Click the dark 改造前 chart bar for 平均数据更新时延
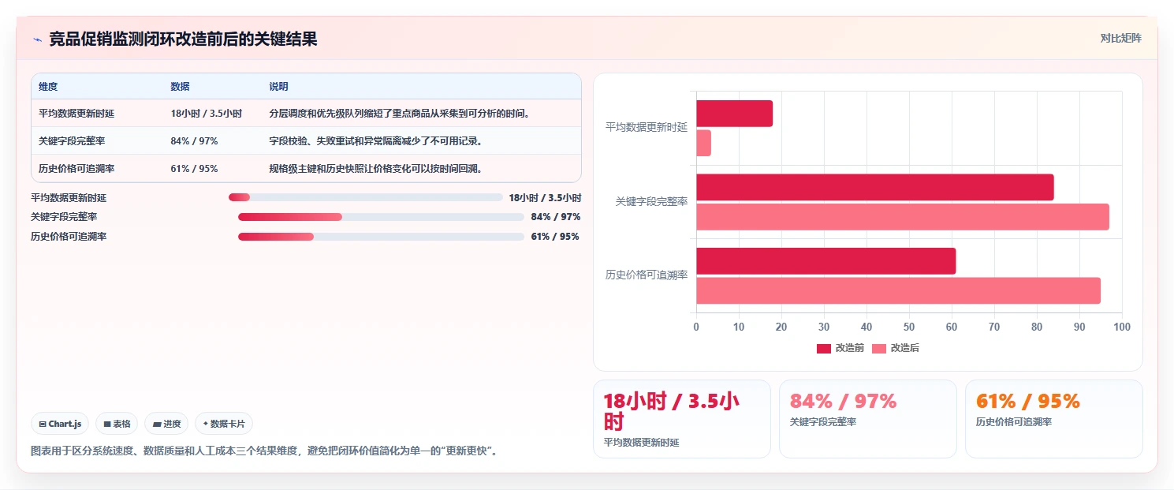This screenshot has width=1174, height=490. pyautogui.click(x=734, y=114)
